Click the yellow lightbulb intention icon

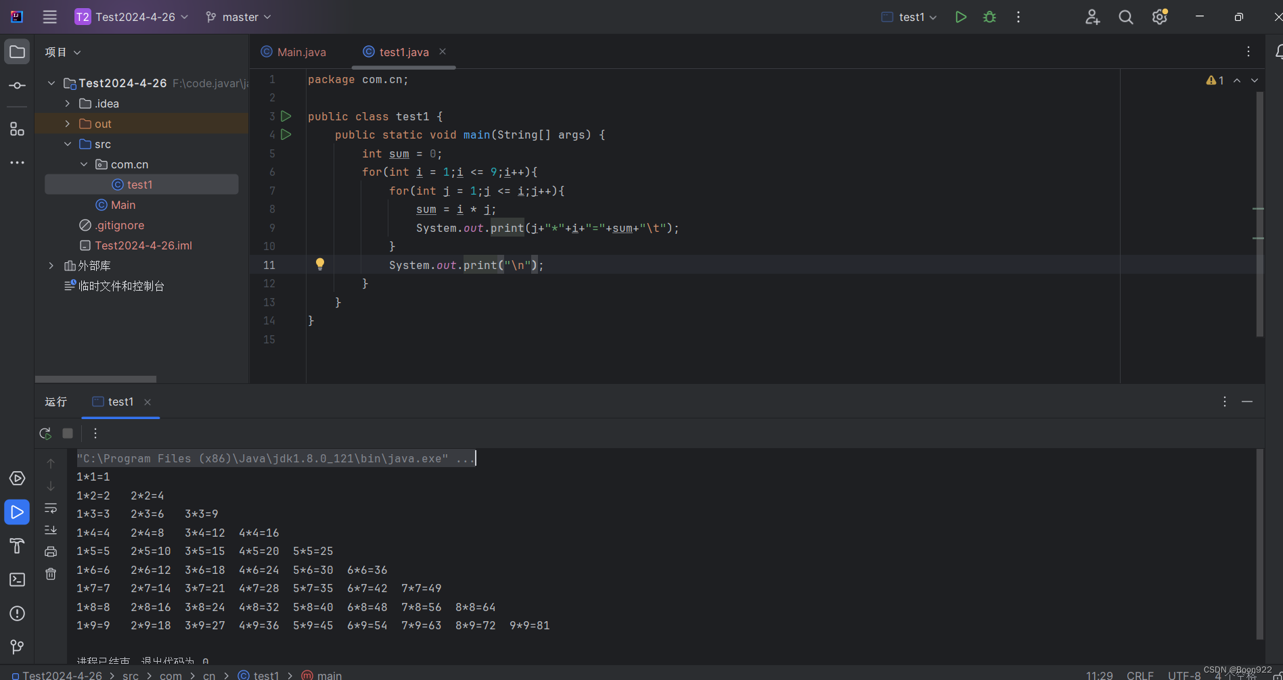(x=320, y=264)
